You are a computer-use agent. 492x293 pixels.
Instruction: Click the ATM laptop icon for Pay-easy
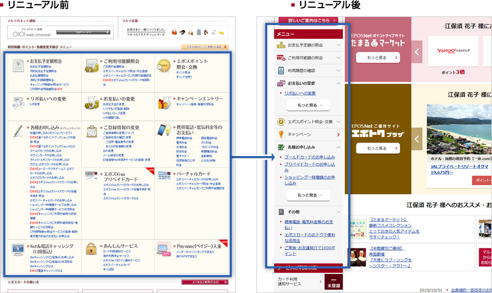point(163,250)
